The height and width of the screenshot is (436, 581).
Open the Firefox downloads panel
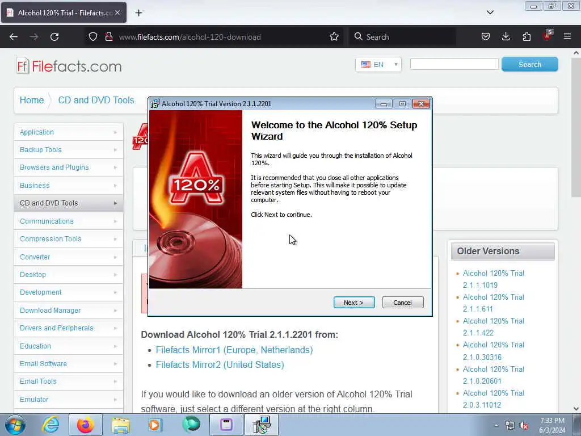coord(506,37)
